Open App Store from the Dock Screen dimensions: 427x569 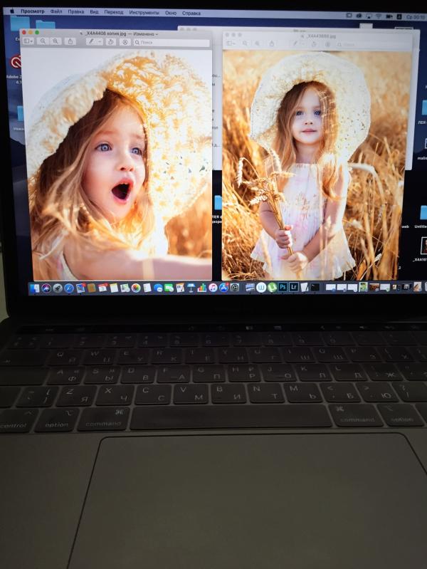[224, 288]
